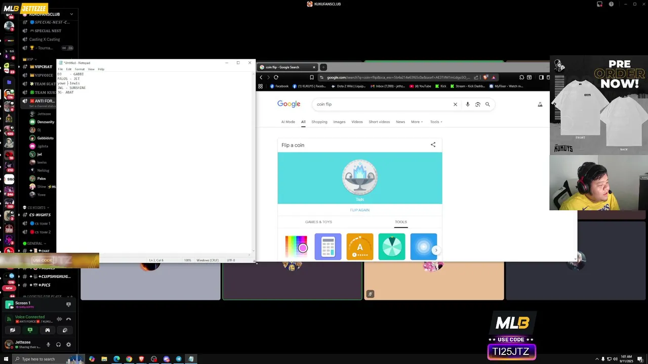Open Windows Start menu
The height and width of the screenshot is (364, 648).
click(x=6, y=359)
